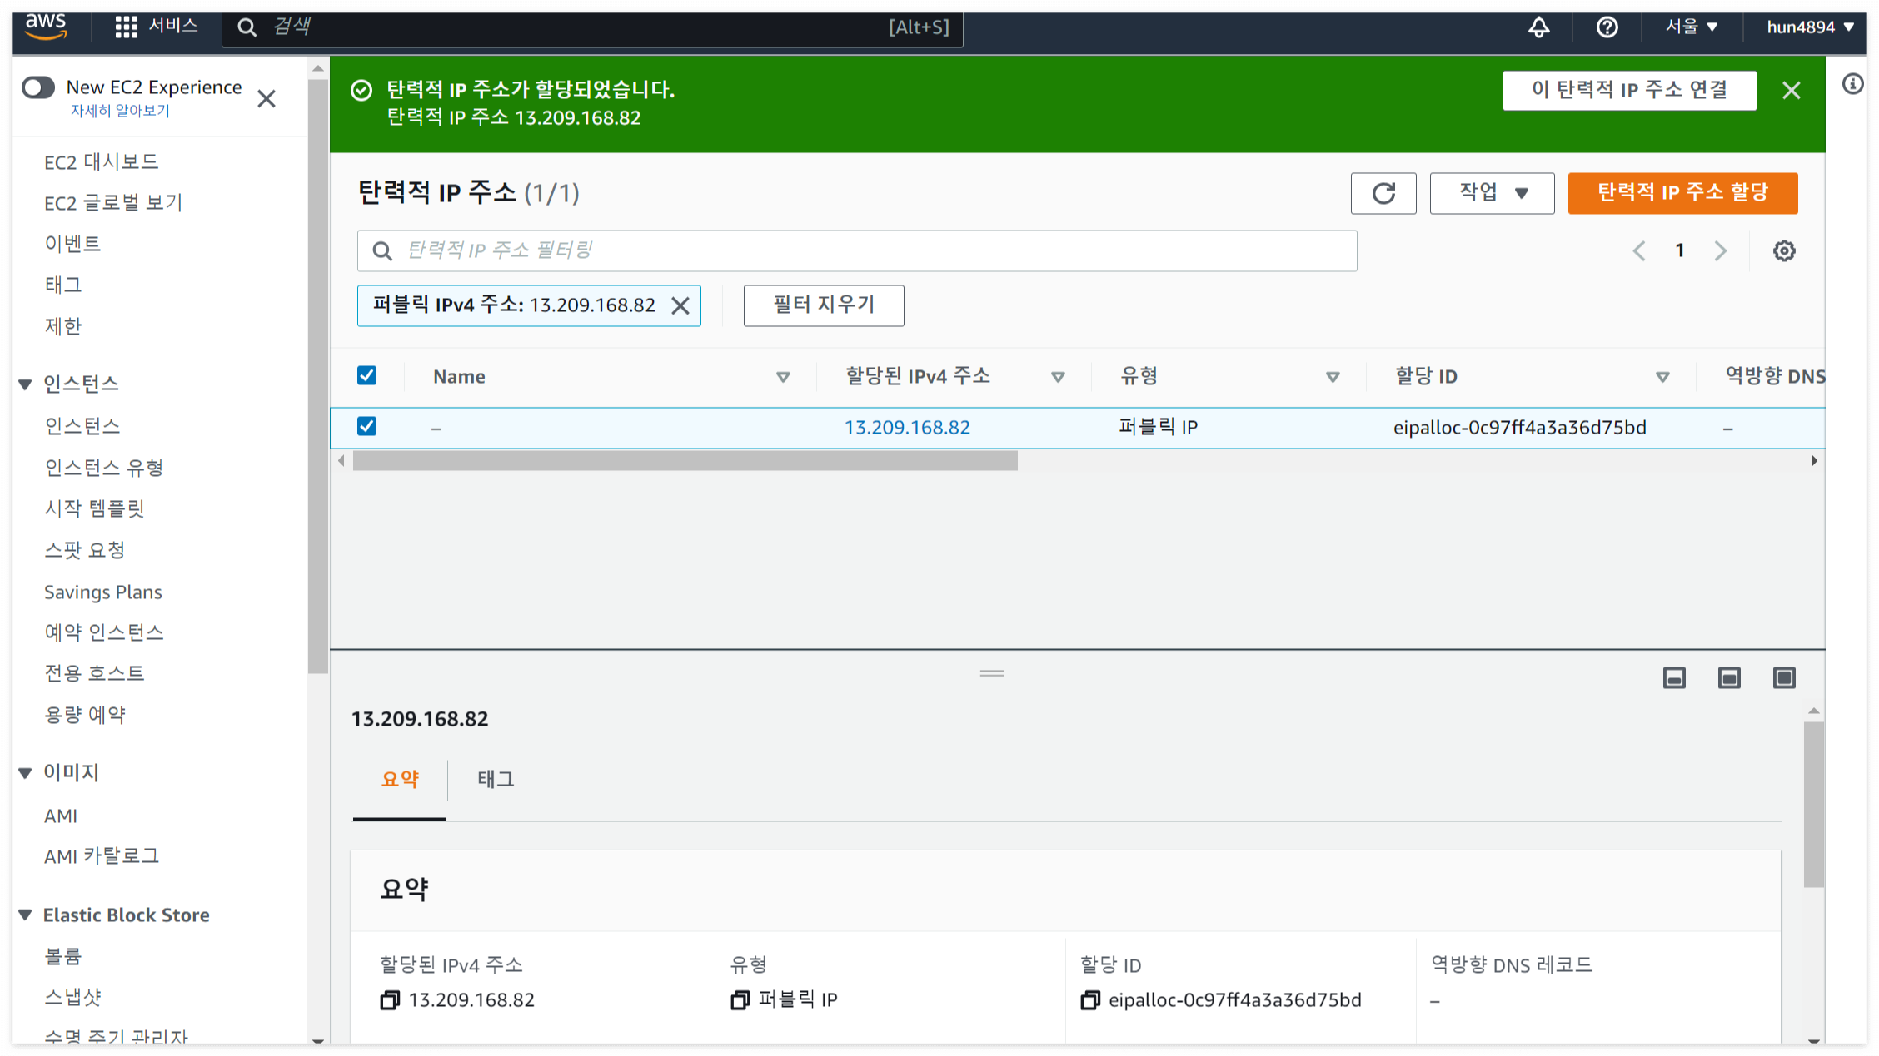Open EC2 대시보드 in sidebar

pyautogui.click(x=101, y=161)
